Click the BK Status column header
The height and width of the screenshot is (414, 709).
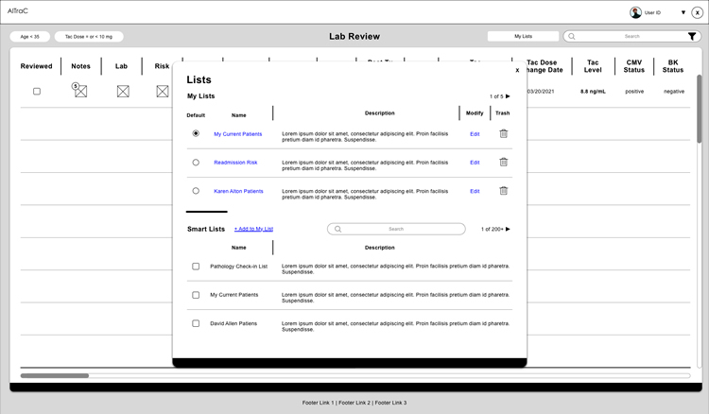click(x=673, y=66)
